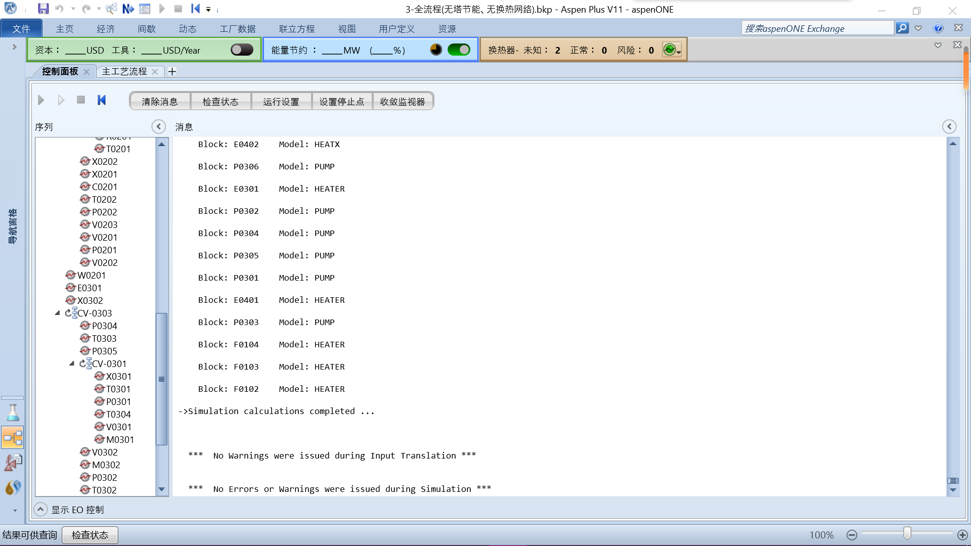Toggle 显示 EO 控制 expand arrow
Viewport: 971px width, 546px height.
coord(40,509)
